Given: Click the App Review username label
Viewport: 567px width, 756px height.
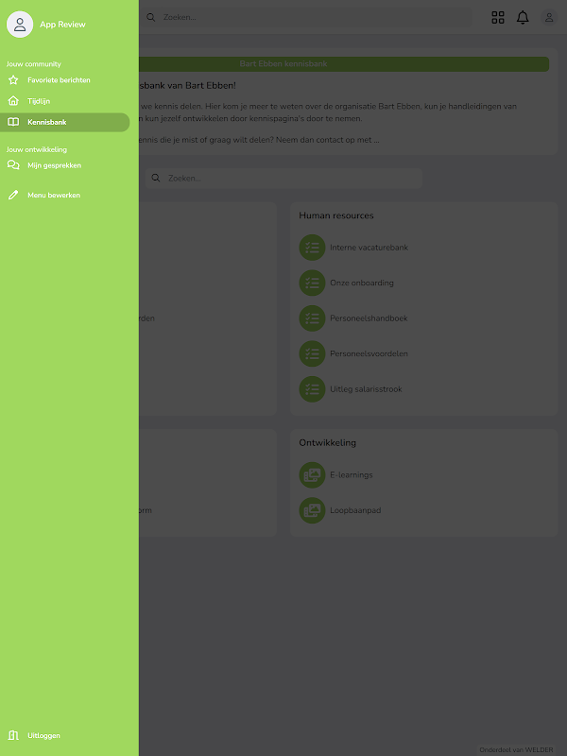Looking at the screenshot, I should click(x=62, y=25).
